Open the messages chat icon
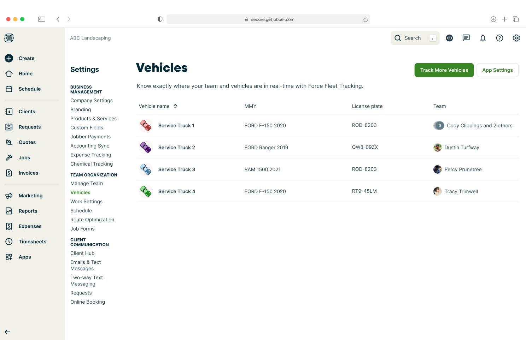 coord(466,38)
